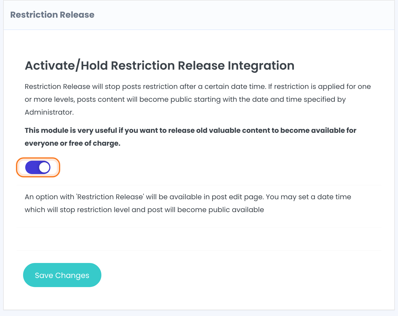Click the bold 'This module is very useful' note

coord(190,137)
